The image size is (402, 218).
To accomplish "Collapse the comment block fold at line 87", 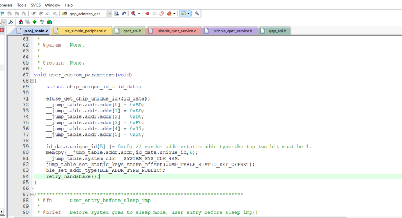I will click(31, 194).
